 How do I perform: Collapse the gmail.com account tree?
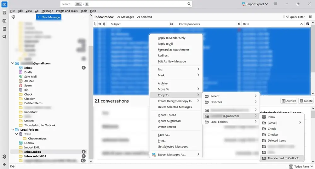tap(13, 63)
